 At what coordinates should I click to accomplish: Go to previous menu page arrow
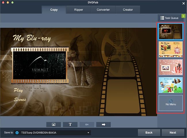tap(87, 124)
